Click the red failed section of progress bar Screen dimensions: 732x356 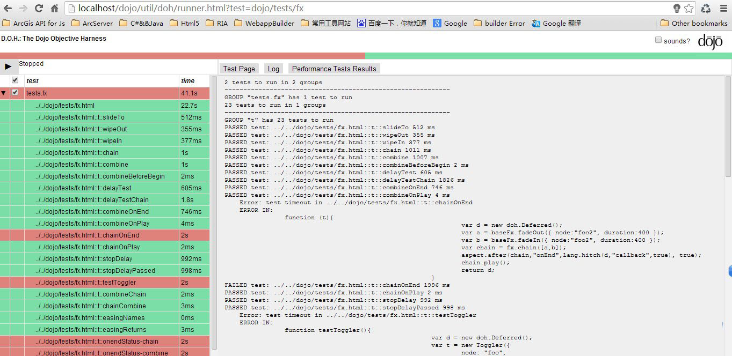183,56
